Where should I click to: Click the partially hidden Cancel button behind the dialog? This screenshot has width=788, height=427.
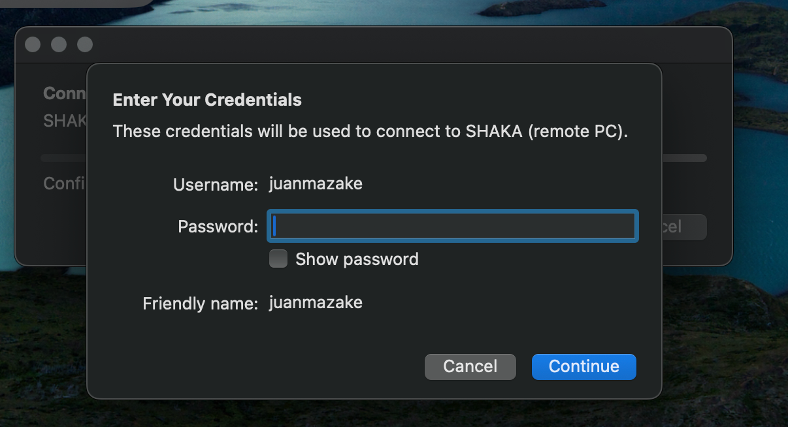coord(683,227)
